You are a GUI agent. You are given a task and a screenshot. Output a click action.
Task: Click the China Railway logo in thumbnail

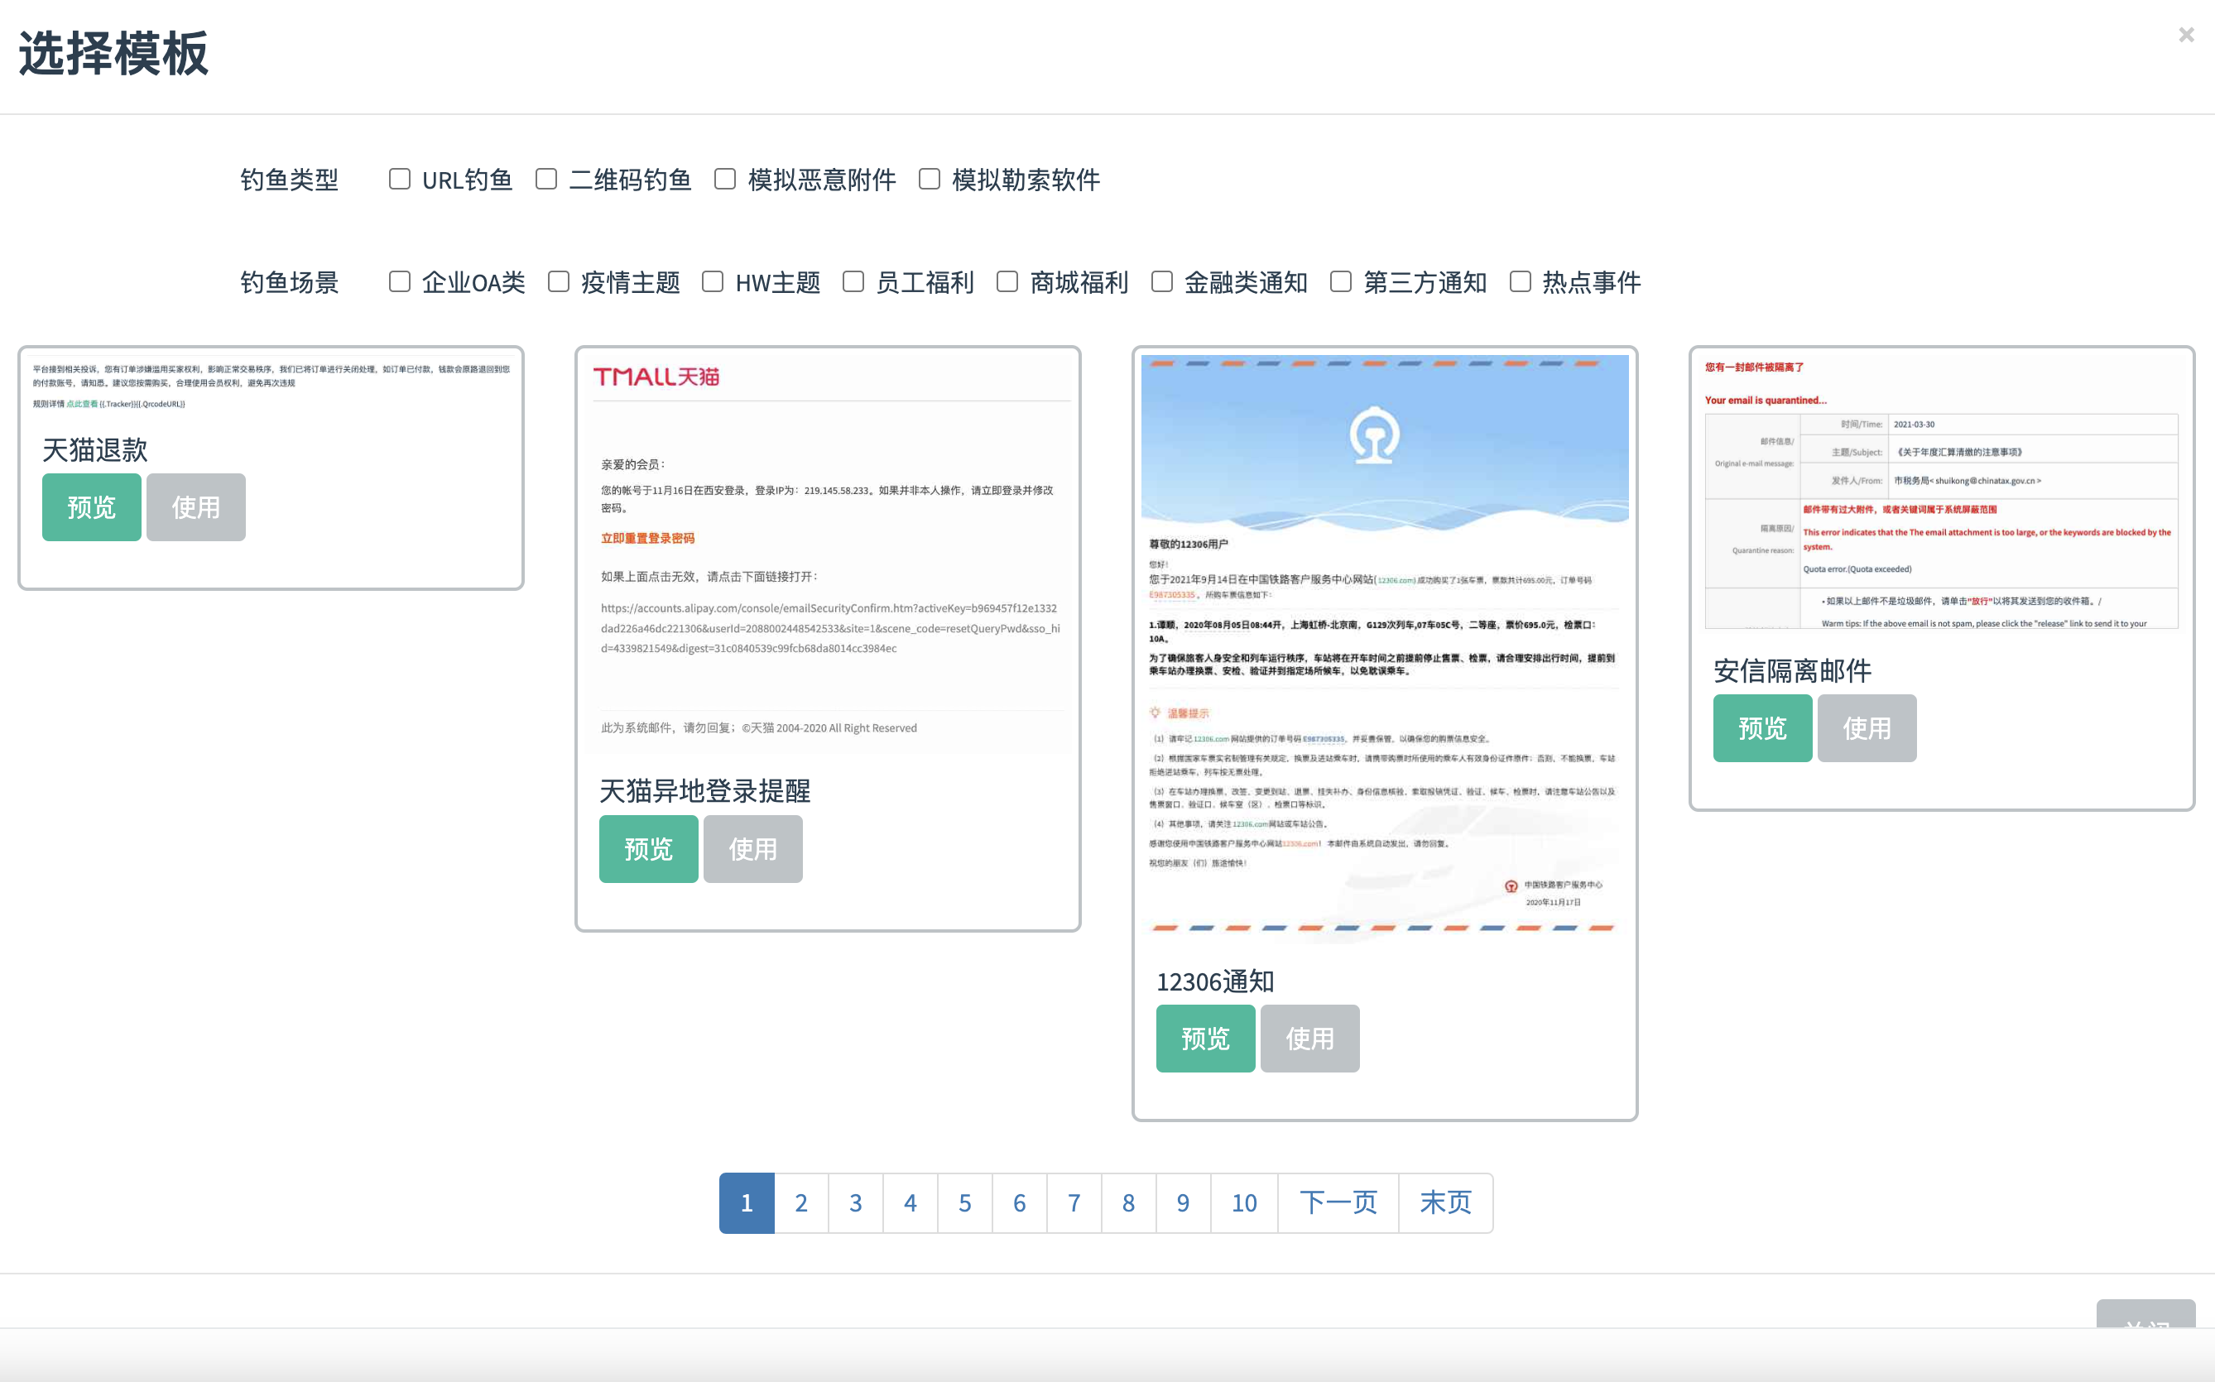(1374, 435)
